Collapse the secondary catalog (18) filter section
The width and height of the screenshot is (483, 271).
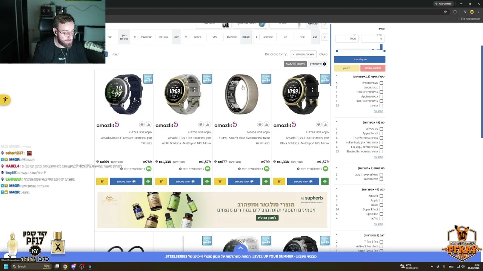tap(337, 76)
